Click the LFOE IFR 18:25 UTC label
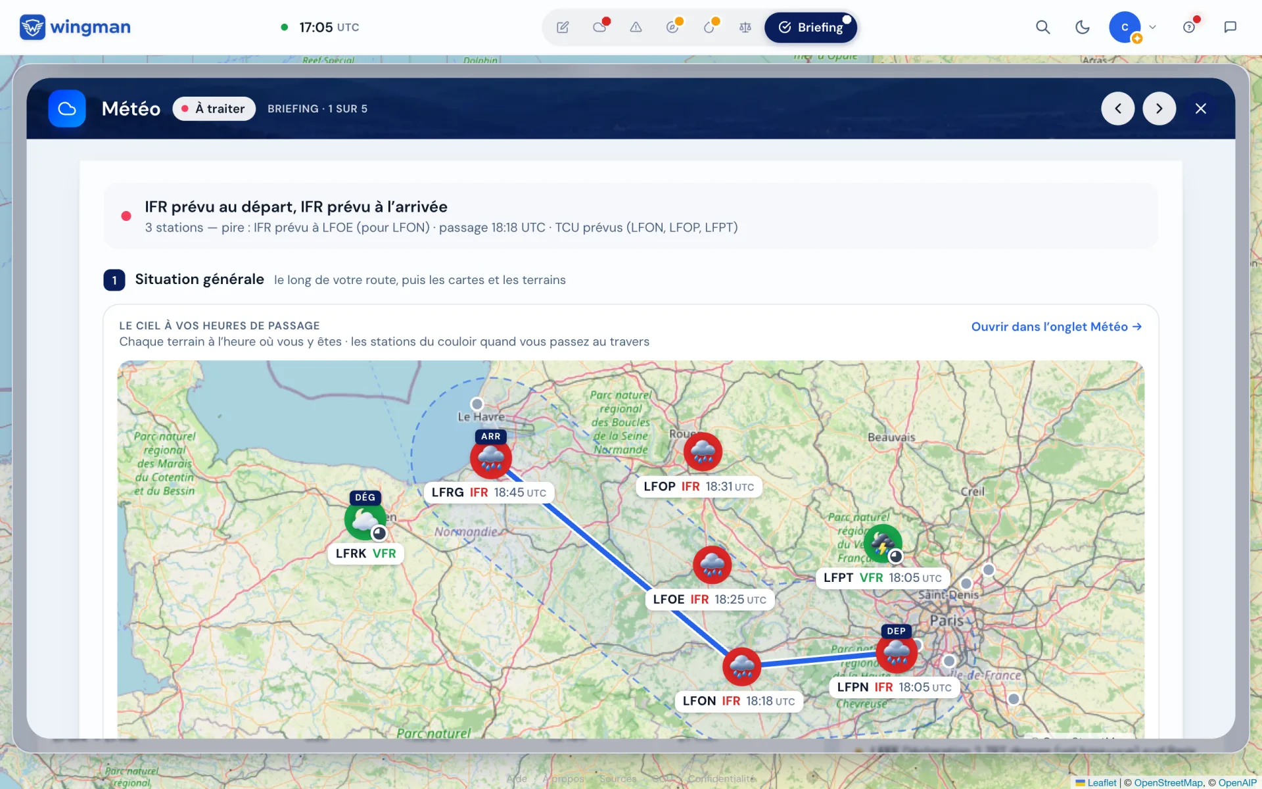This screenshot has height=789, width=1262. click(x=709, y=600)
